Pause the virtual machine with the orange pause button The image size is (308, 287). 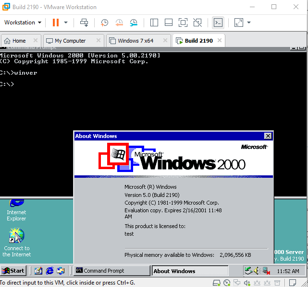pos(56,23)
